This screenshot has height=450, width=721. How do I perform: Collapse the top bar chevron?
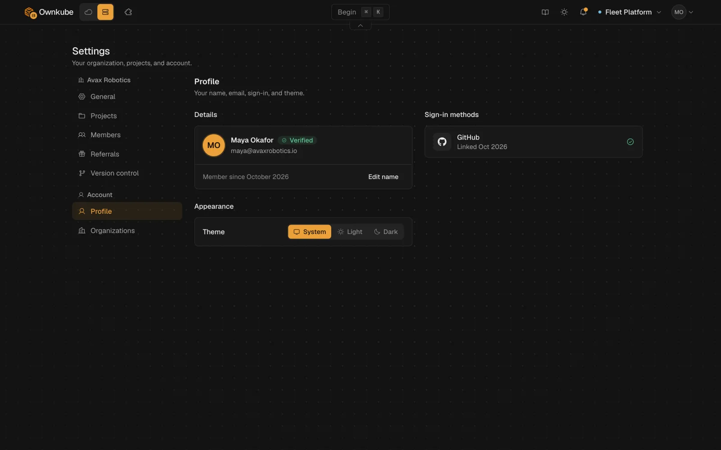(x=360, y=26)
